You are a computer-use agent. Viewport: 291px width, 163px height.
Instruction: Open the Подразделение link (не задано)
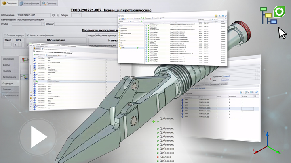(x=226, y=76)
